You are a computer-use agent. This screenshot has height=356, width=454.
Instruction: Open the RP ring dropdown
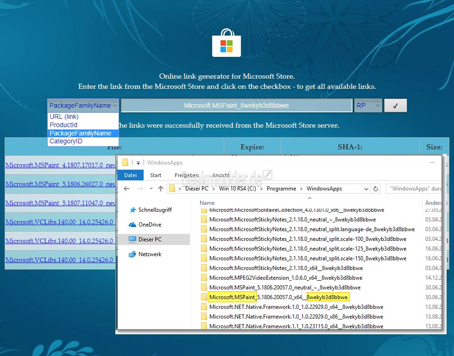(368, 105)
